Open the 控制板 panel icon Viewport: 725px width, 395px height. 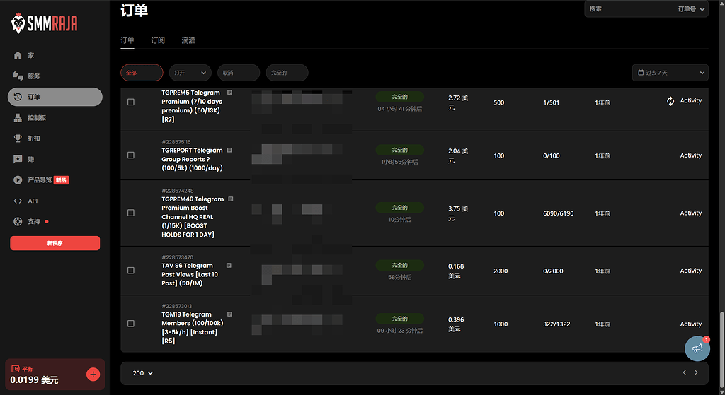click(18, 118)
